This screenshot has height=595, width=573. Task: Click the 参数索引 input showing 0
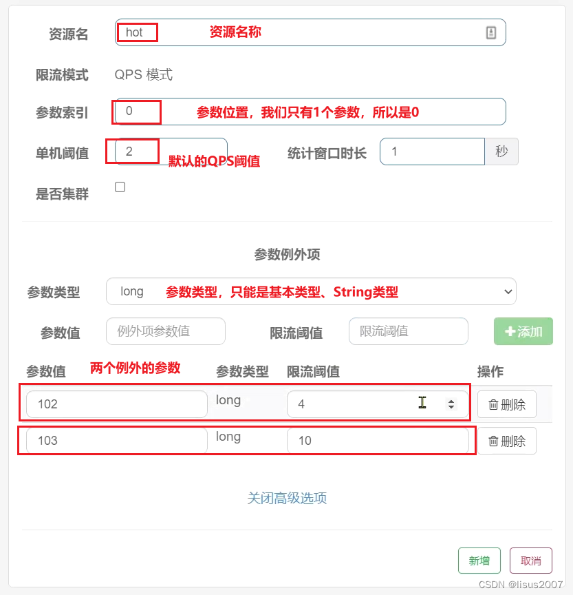click(136, 112)
